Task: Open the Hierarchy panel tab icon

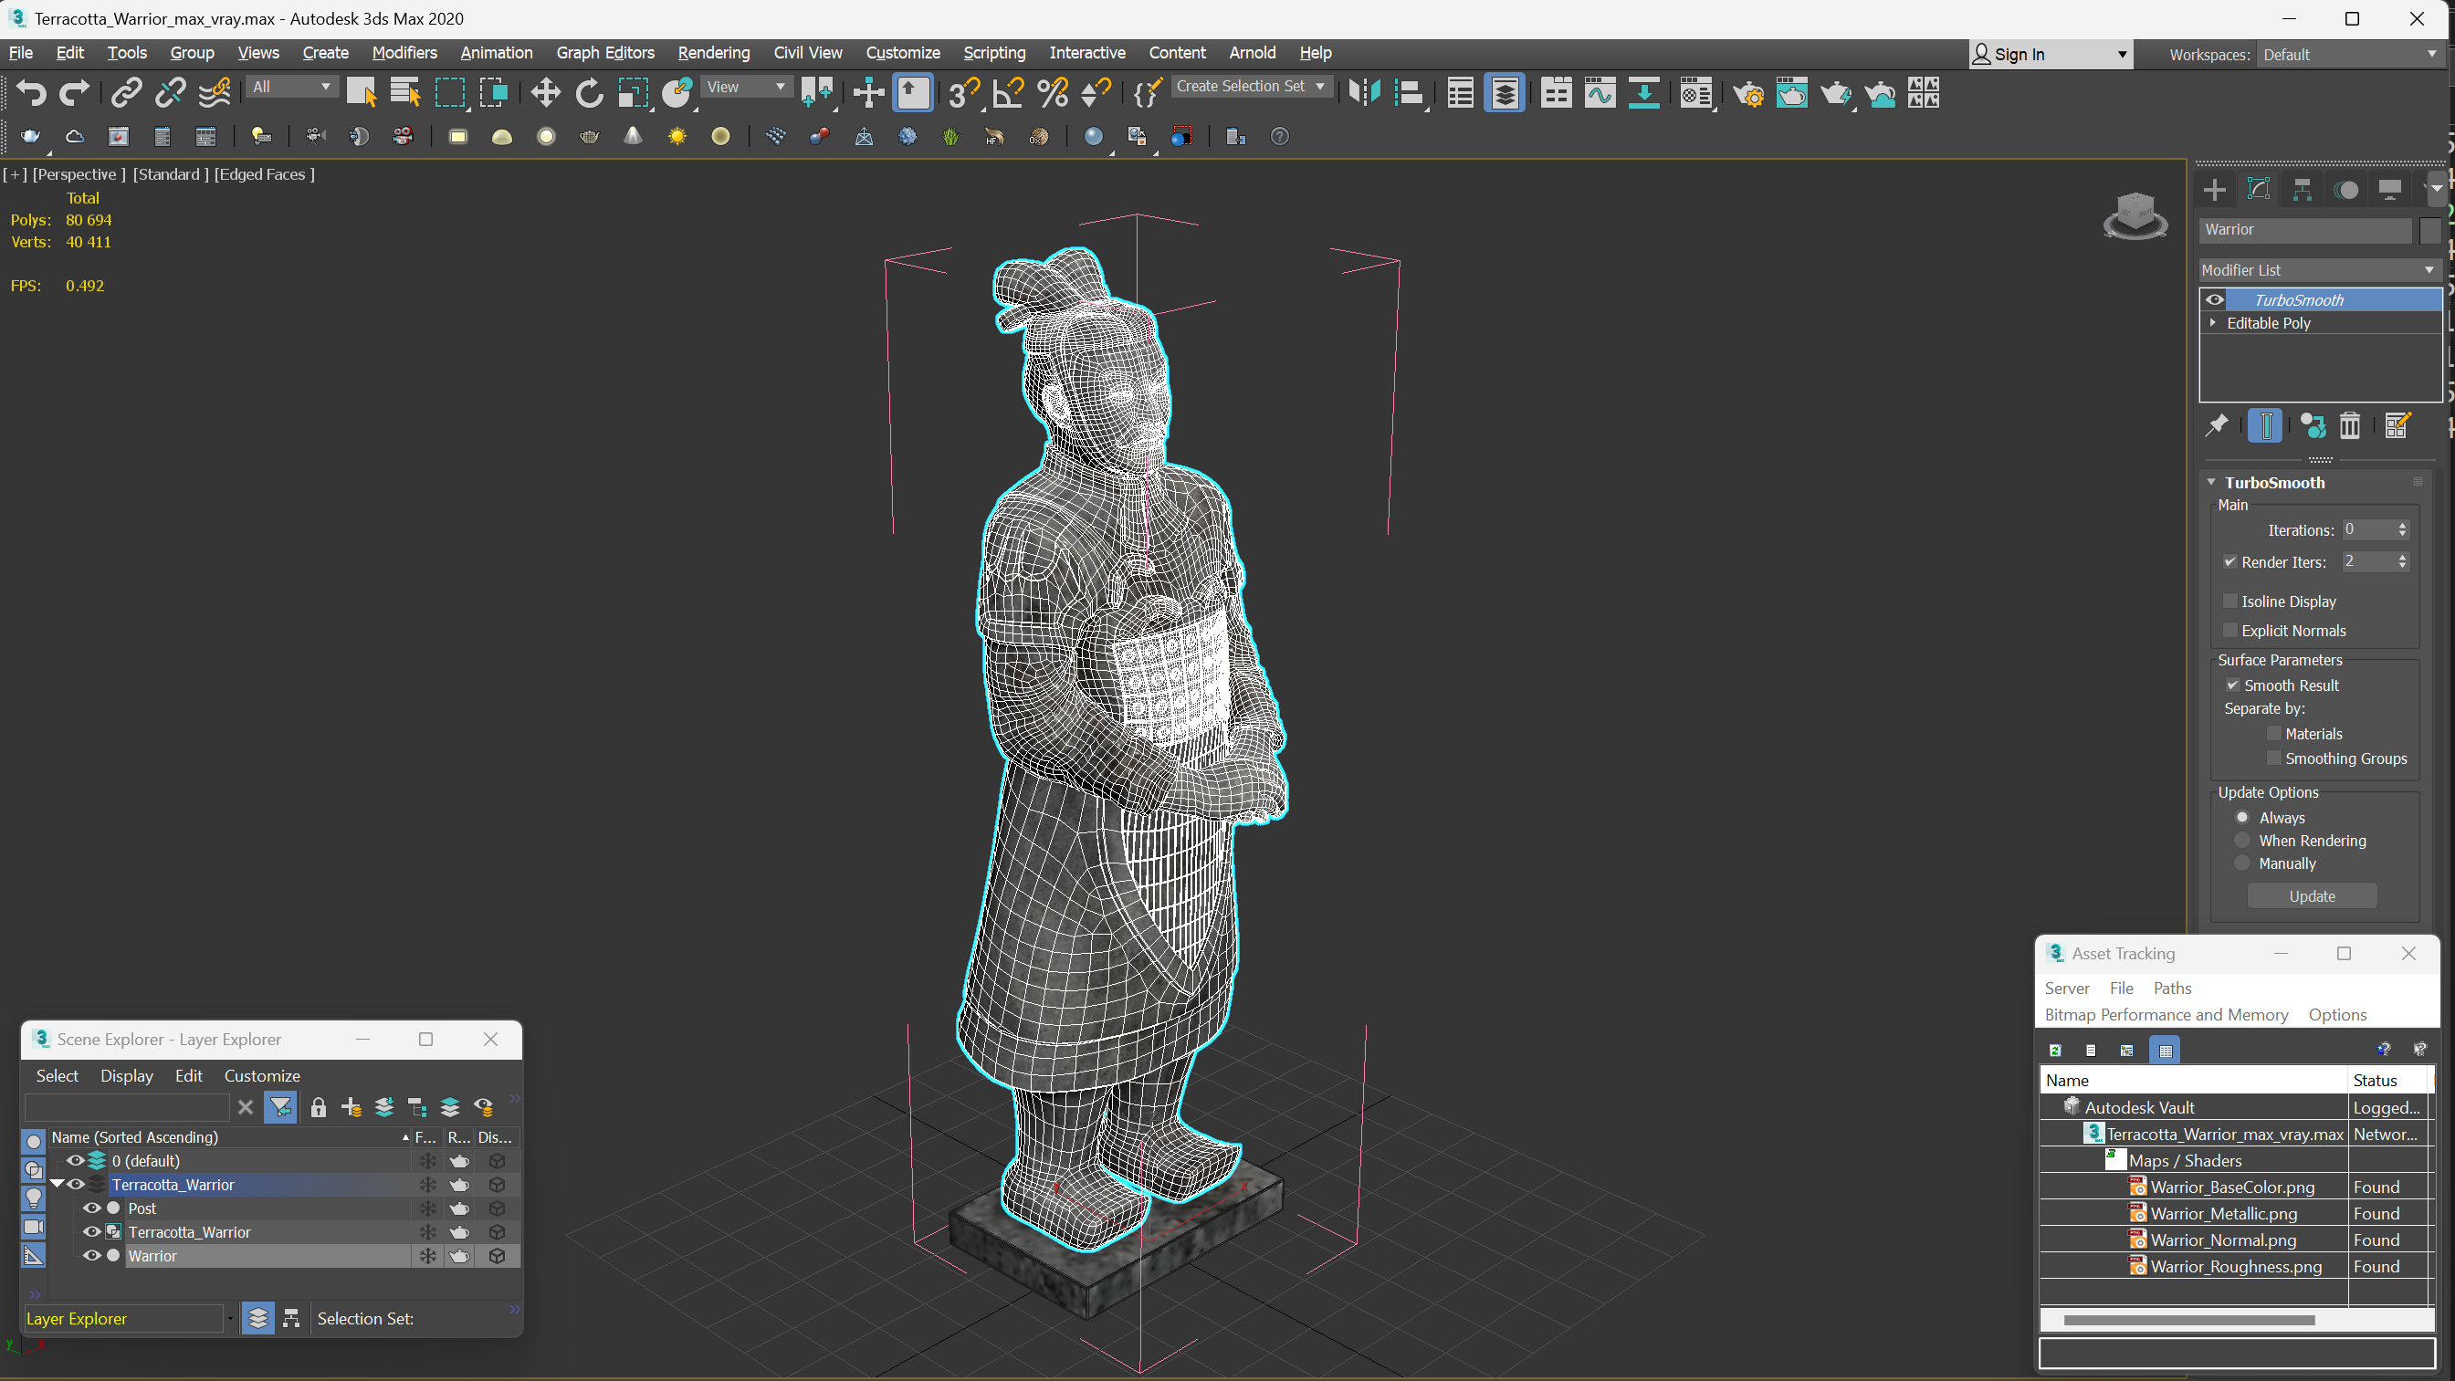Action: pyautogui.click(x=2302, y=190)
